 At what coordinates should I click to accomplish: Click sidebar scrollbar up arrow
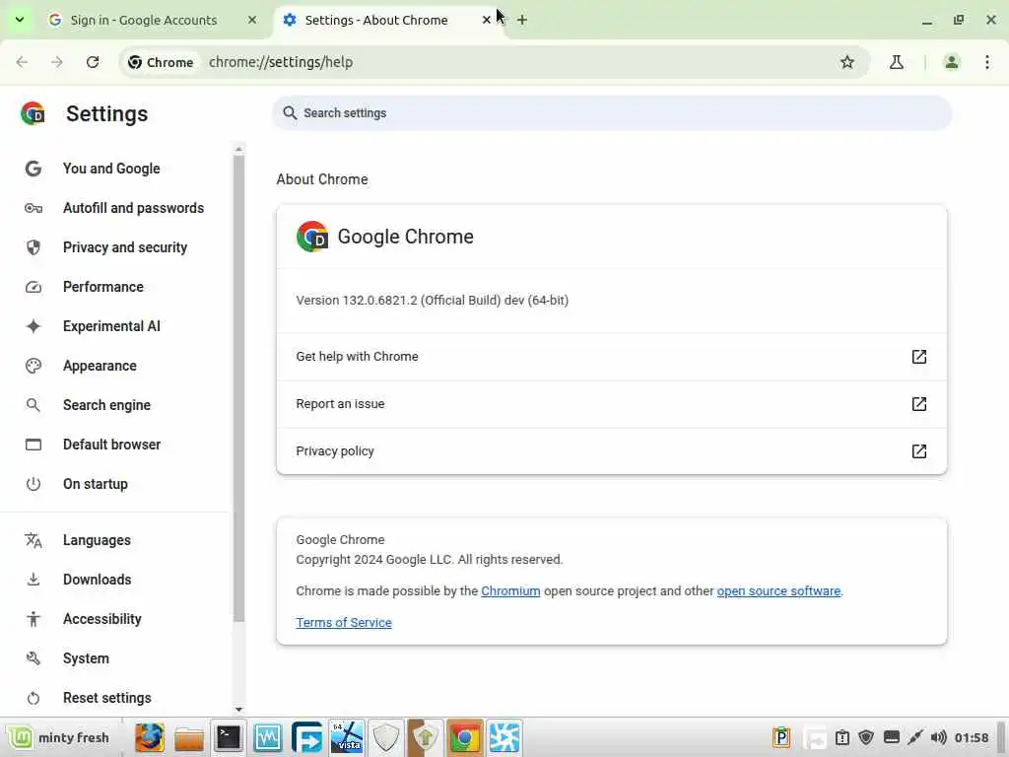pyautogui.click(x=238, y=150)
